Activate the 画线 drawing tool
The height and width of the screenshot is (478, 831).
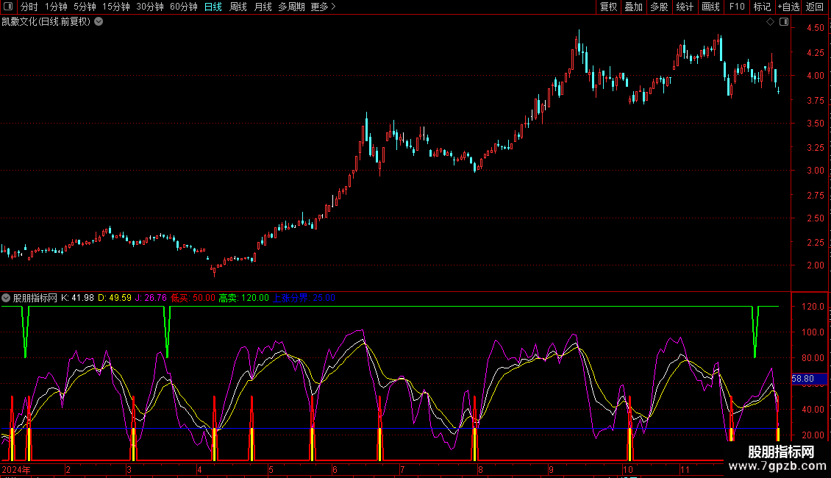coord(710,7)
